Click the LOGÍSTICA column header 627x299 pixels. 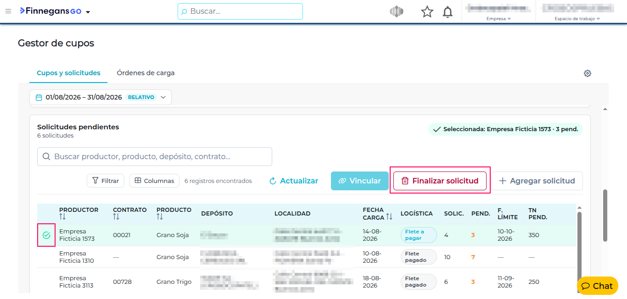(417, 213)
